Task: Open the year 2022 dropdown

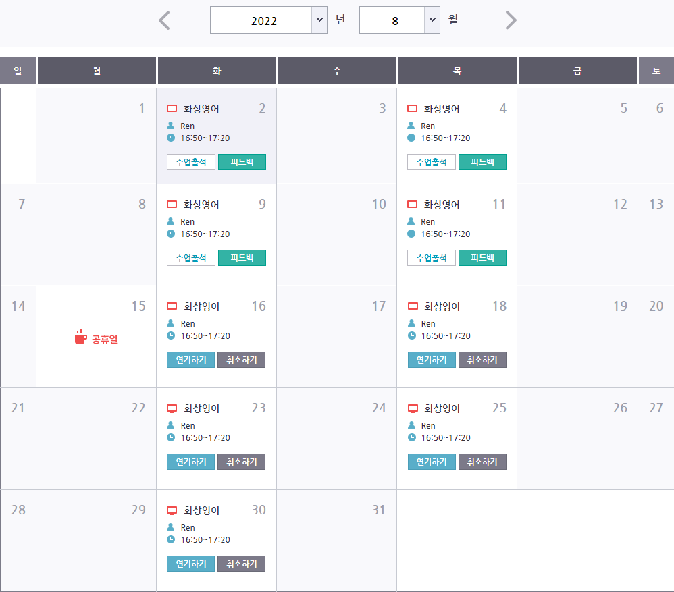Action: pos(269,20)
